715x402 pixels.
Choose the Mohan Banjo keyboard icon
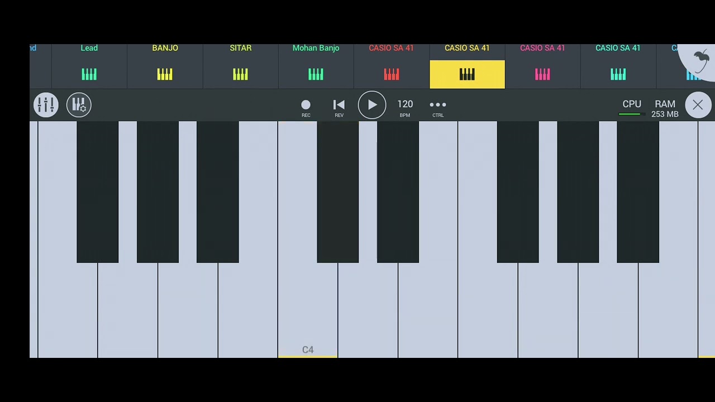(316, 74)
